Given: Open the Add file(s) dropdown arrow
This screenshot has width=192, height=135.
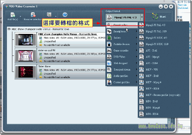Looking at the screenshot, I should [x=20, y=16].
